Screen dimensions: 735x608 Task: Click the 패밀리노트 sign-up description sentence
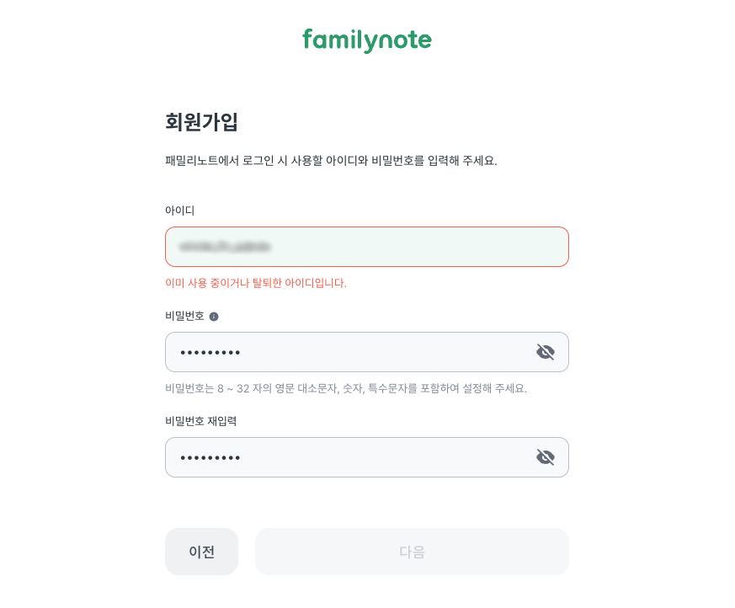(x=331, y=161)
